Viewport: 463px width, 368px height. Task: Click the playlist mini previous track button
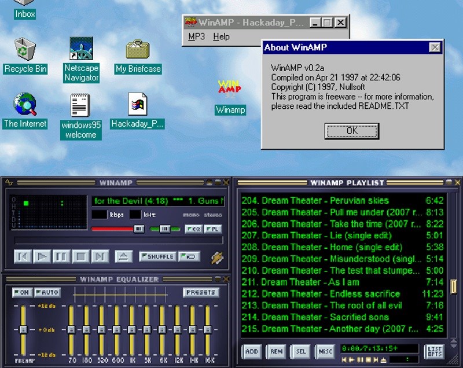pos(344,360)
